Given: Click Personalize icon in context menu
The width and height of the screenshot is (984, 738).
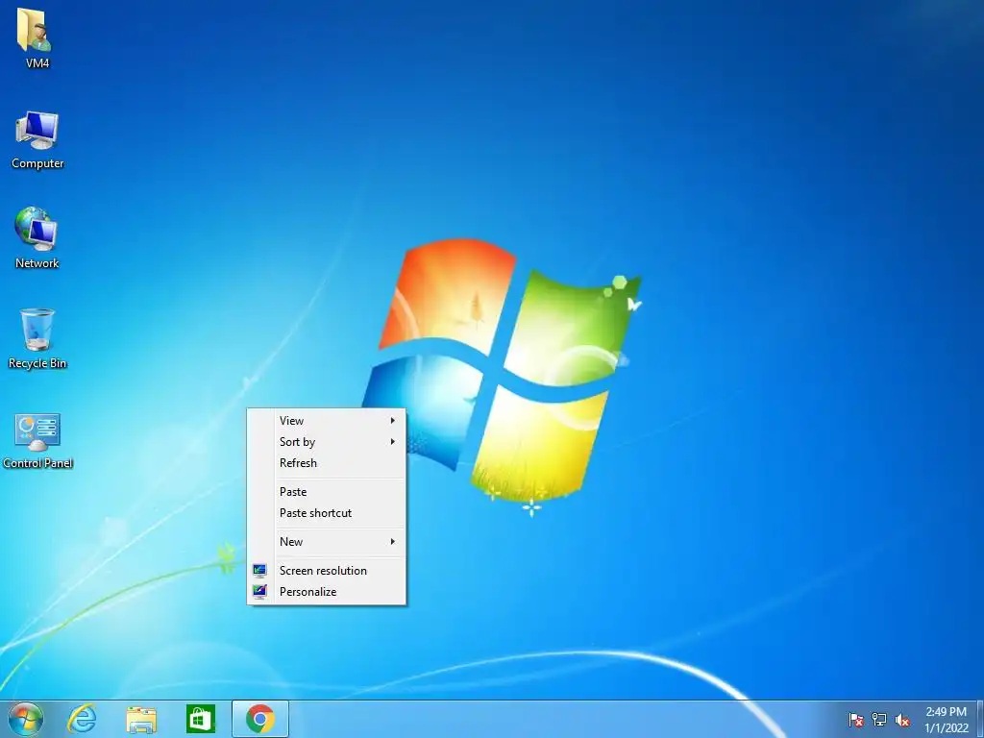Looking at the screenshot, I should point(259,592).
